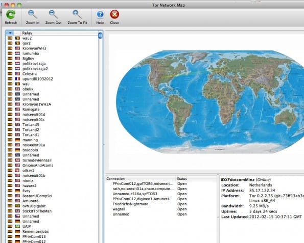
Task: Click the Zoom To Fit icon
Action: pos(77,14)
